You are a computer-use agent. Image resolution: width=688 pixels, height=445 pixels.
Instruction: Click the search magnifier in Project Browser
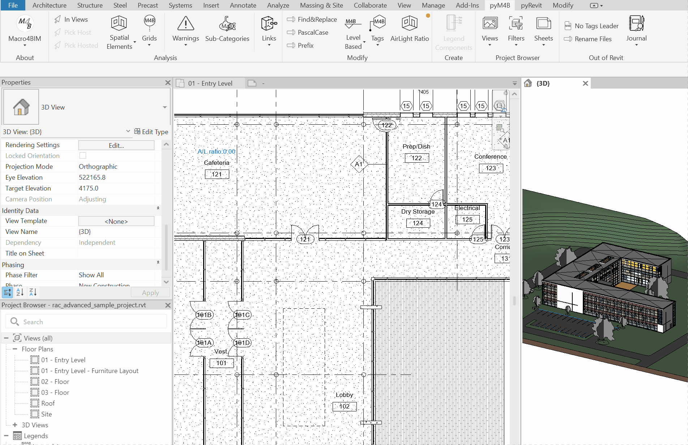point(14,321)
